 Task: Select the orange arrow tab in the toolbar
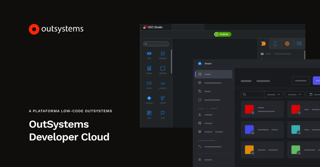click(x=263, y=43)
